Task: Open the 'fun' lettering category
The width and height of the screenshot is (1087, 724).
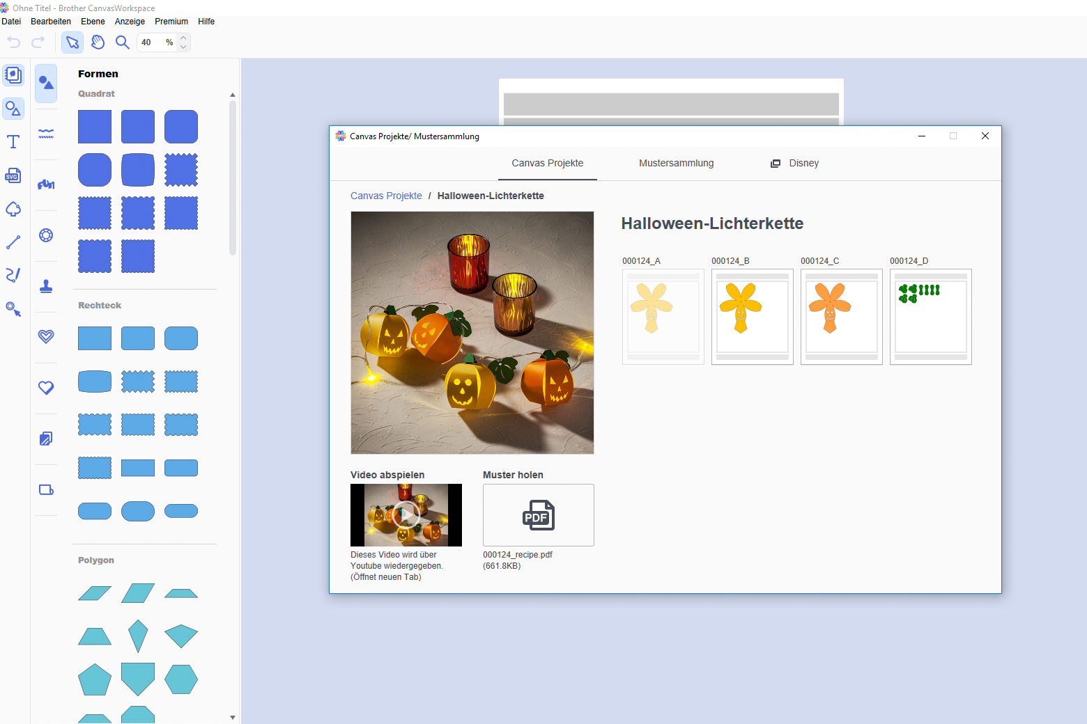Action: (x=46, y=184)
